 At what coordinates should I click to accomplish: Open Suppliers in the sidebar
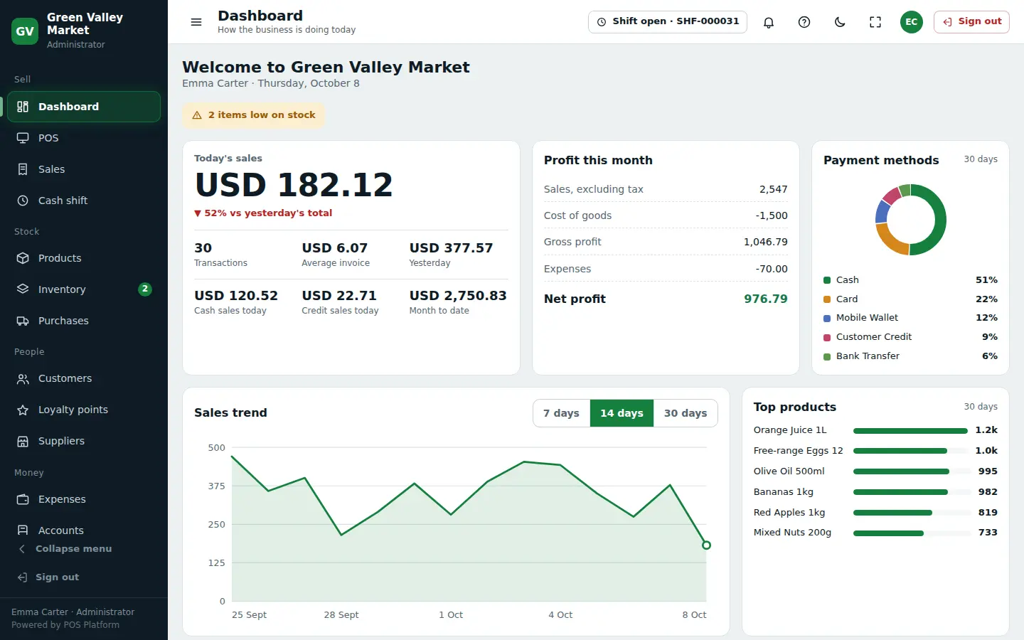click(x=83, y=441)
